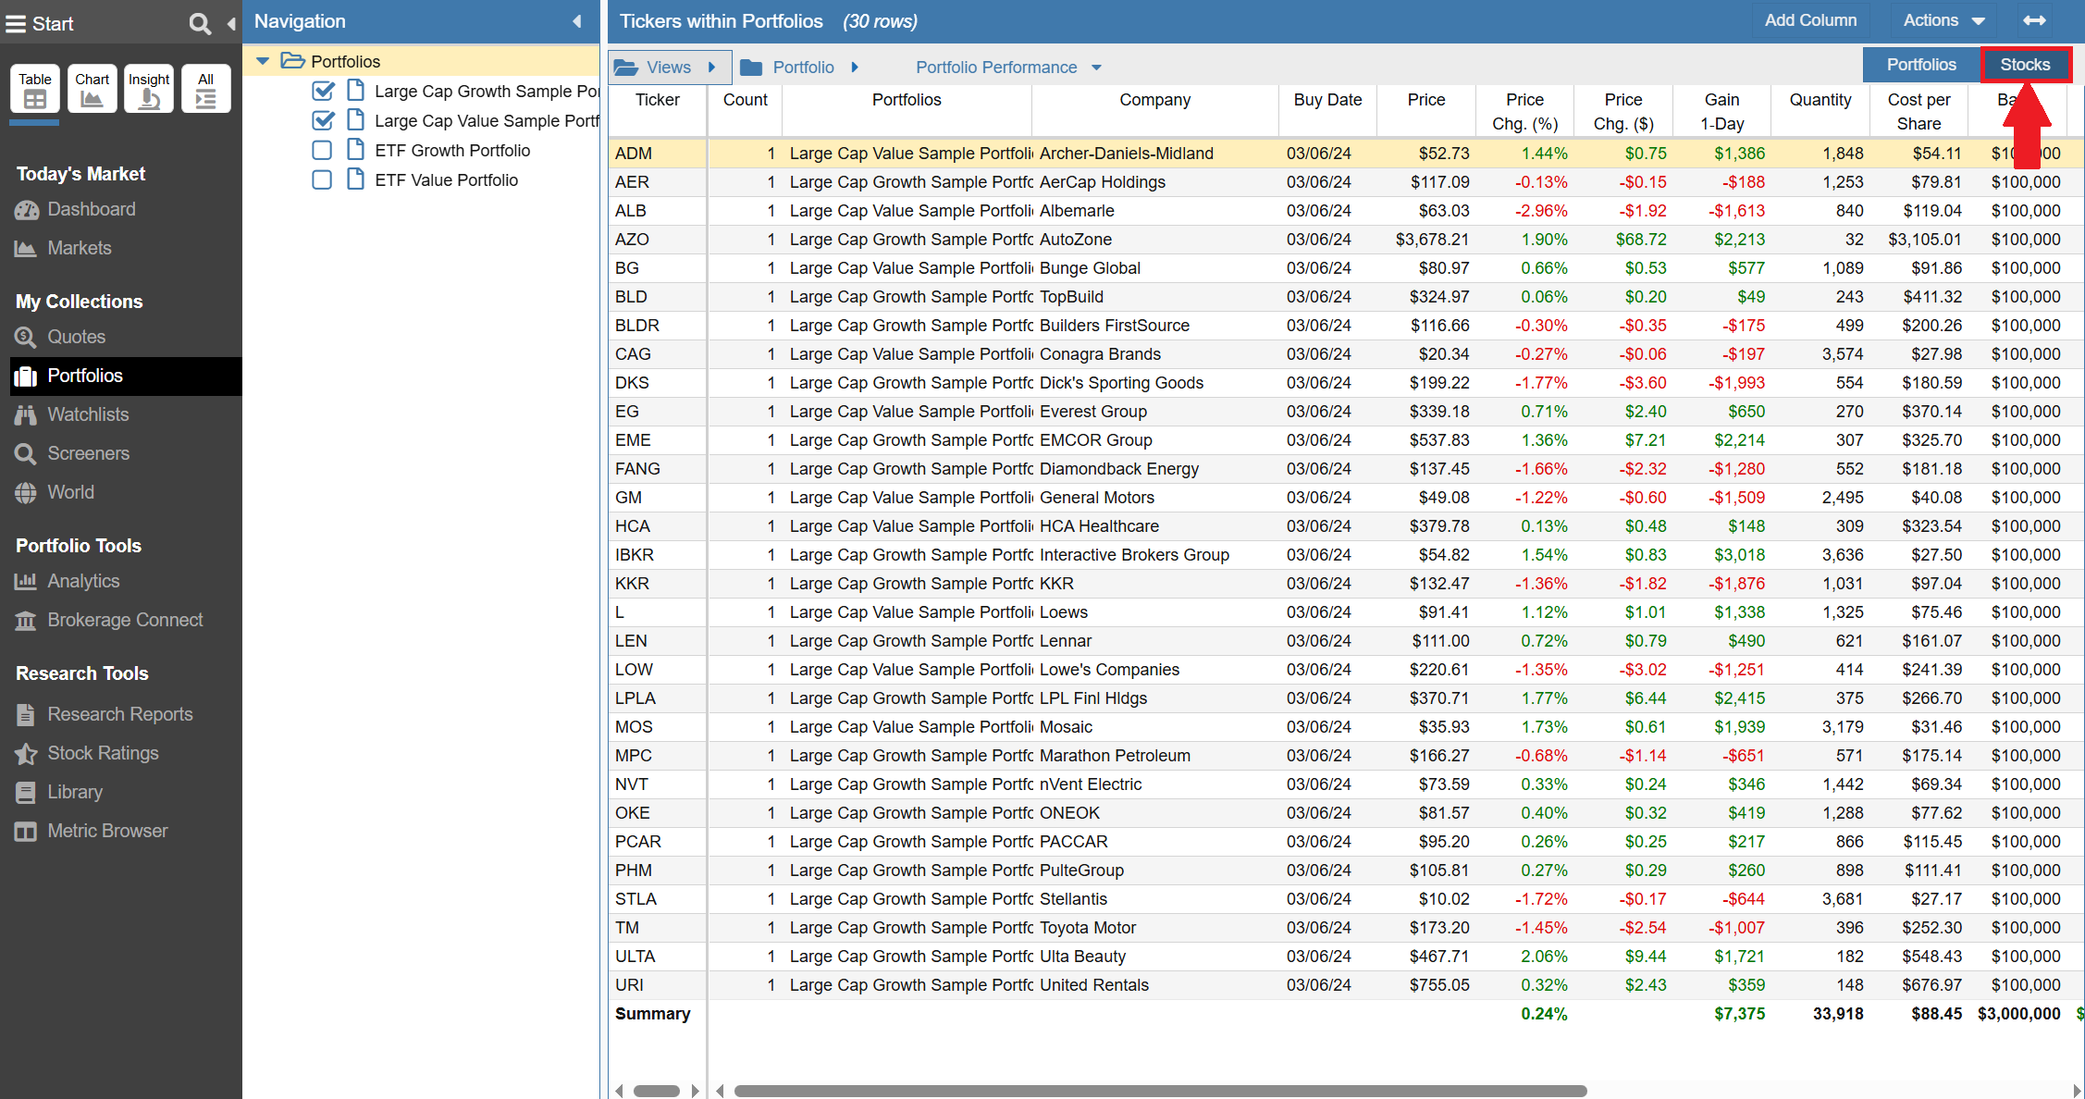
Task: Click the ULTA ticker cell
Action: pos(657,956)
